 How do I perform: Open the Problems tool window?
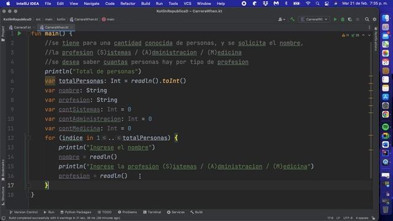pyautogui.click(x=127, y=212)
